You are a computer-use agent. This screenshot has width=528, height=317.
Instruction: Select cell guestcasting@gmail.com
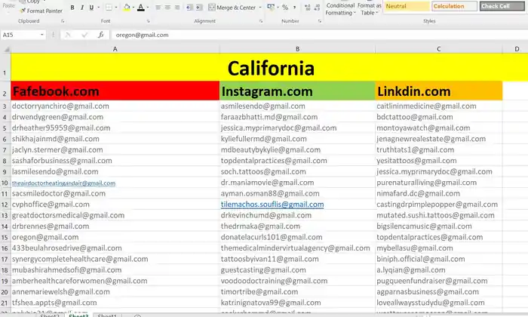[297, 270]
